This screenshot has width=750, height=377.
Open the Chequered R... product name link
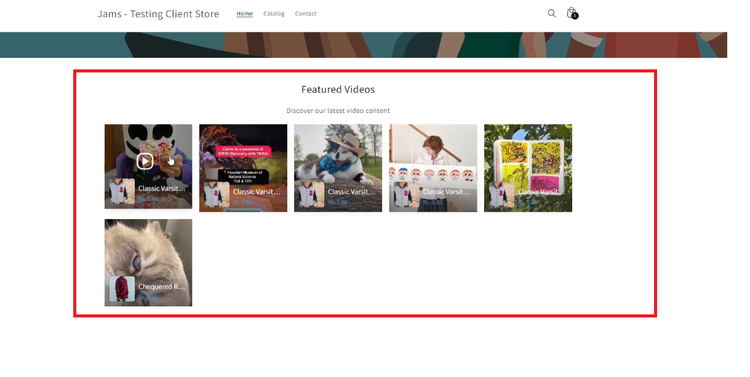point(161,287)
